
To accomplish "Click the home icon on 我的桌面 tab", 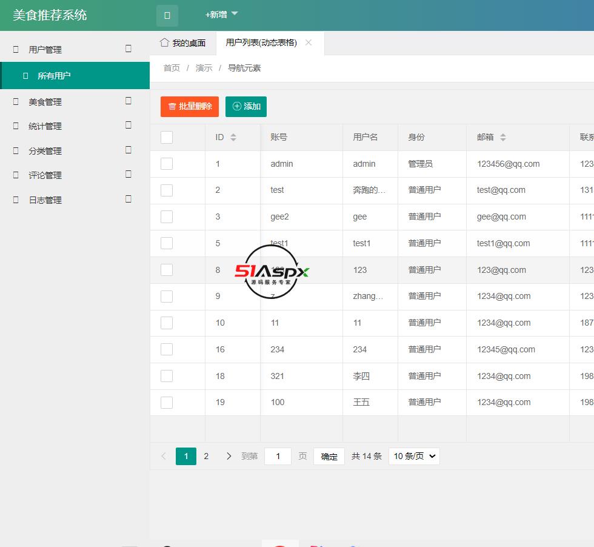I will point(164,42).
